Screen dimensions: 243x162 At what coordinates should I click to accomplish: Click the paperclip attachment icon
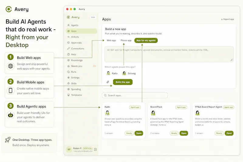108,82
